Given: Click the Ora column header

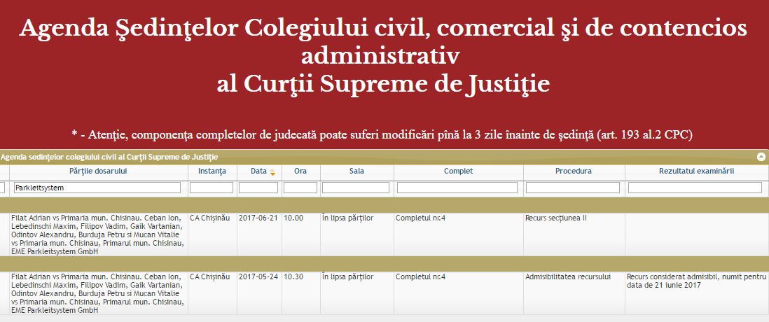Looking at the screenshot, I should pyautogui.click(x=300, y=171).
